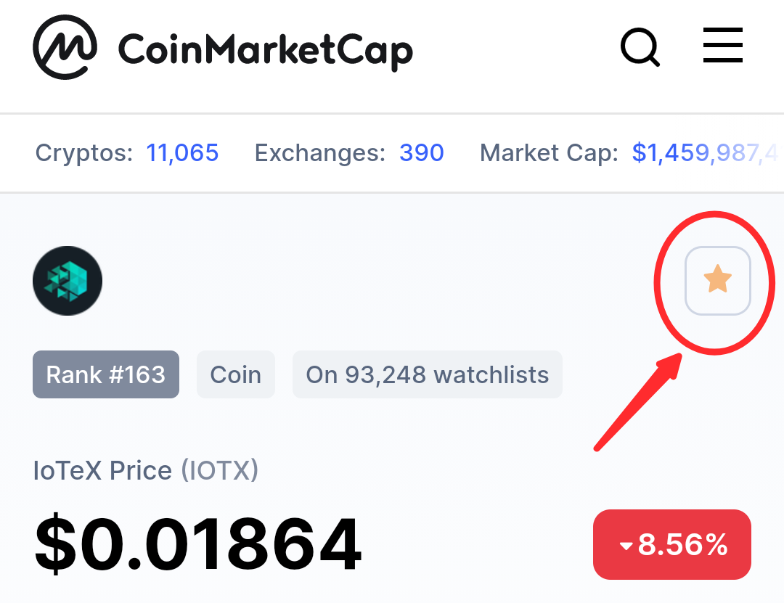The image size is (784, 603).
Task: Toggle the watchlist star for IoTeX
Action: coord(717,281)
